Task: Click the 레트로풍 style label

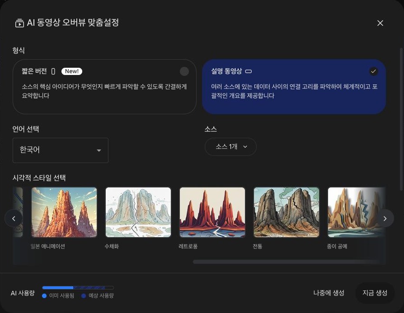Action: tap(188, 246)
